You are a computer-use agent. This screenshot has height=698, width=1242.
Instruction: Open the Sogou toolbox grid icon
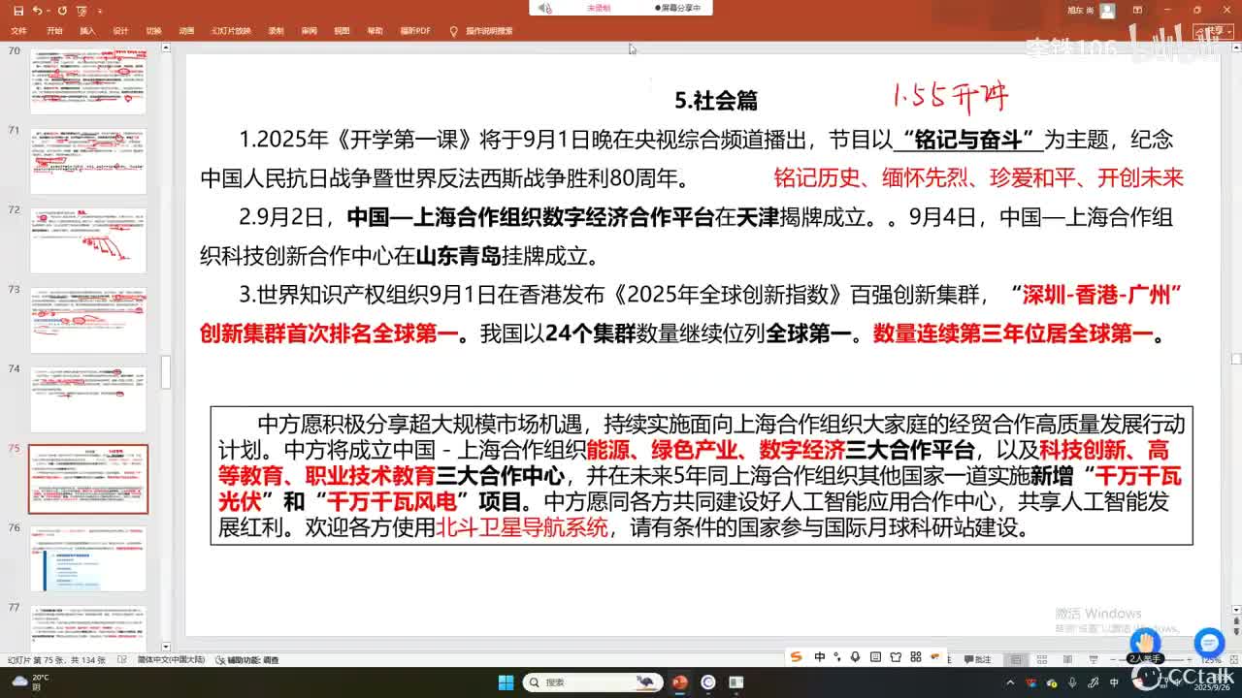(x=916, y=657)
